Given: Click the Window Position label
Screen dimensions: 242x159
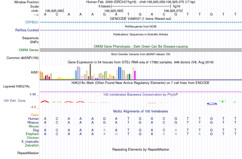Looking at the screenshot, I should tap(26, 2).
